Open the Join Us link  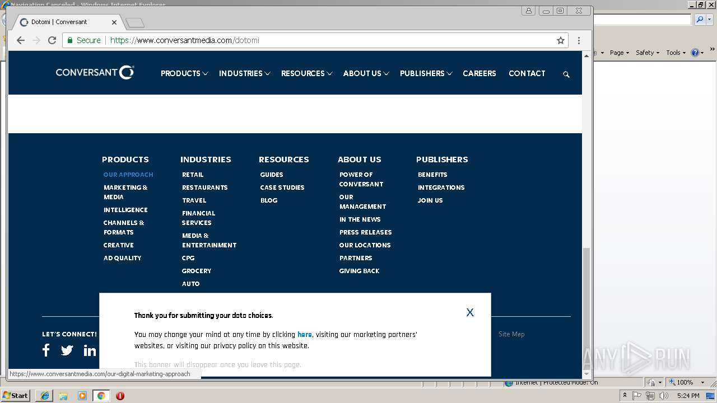430,200
